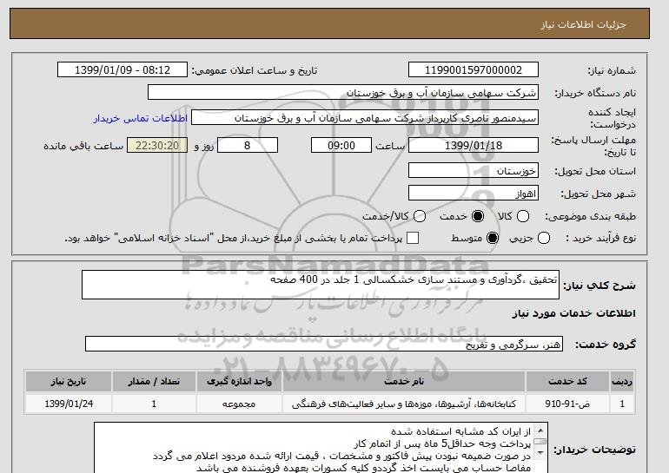
Task: Click the delivery city field اهواز
Action: 474,193
